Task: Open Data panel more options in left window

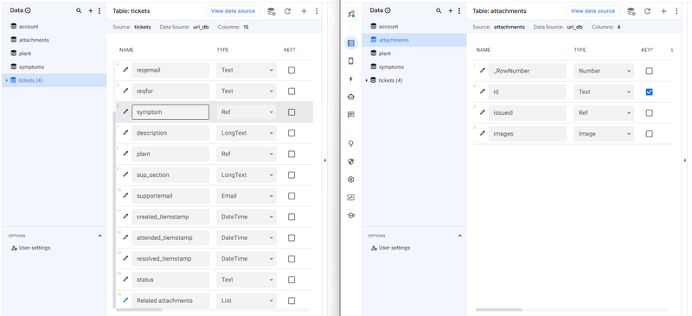Action: (x=99, y=10)
